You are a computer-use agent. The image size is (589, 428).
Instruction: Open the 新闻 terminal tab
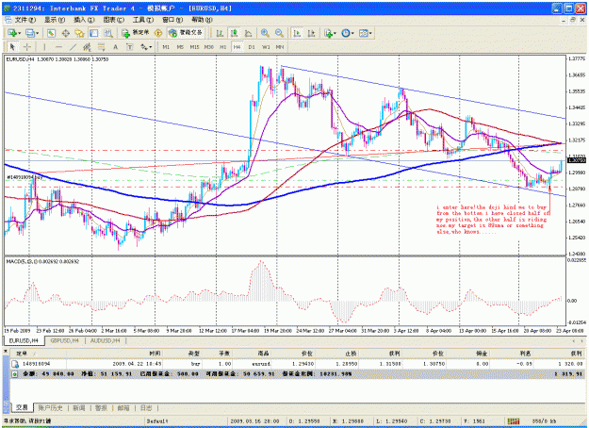point(78,407)
